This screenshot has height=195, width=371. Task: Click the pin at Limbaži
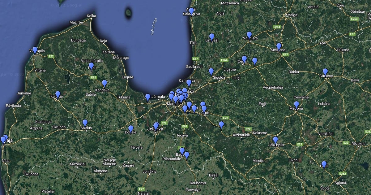coord(212,37)
